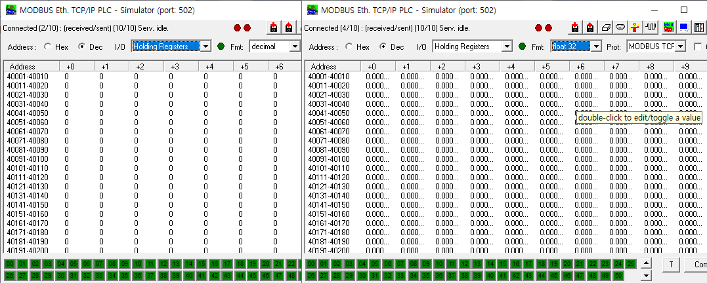The image size is (707, 283).
Task: Toggle station 10 box in left window
Action: click(x=138, y=264)
